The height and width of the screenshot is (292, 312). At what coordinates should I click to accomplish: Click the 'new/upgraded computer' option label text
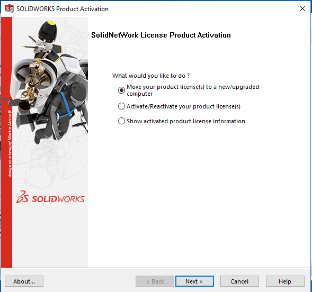tap(193, 90)
